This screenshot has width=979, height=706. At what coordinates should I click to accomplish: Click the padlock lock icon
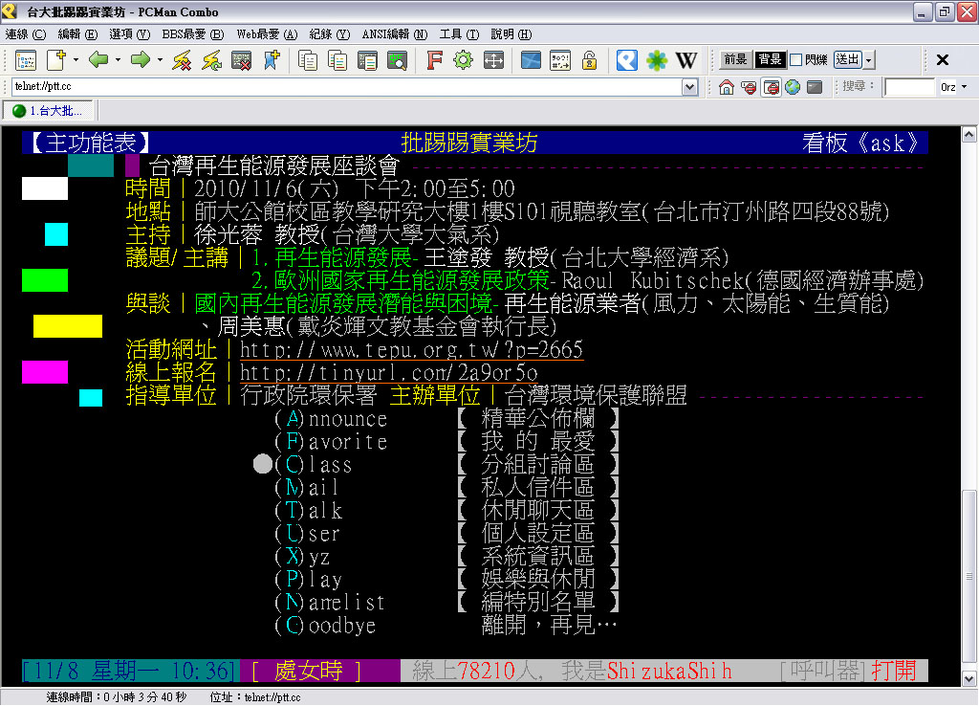tap(589, 60)
